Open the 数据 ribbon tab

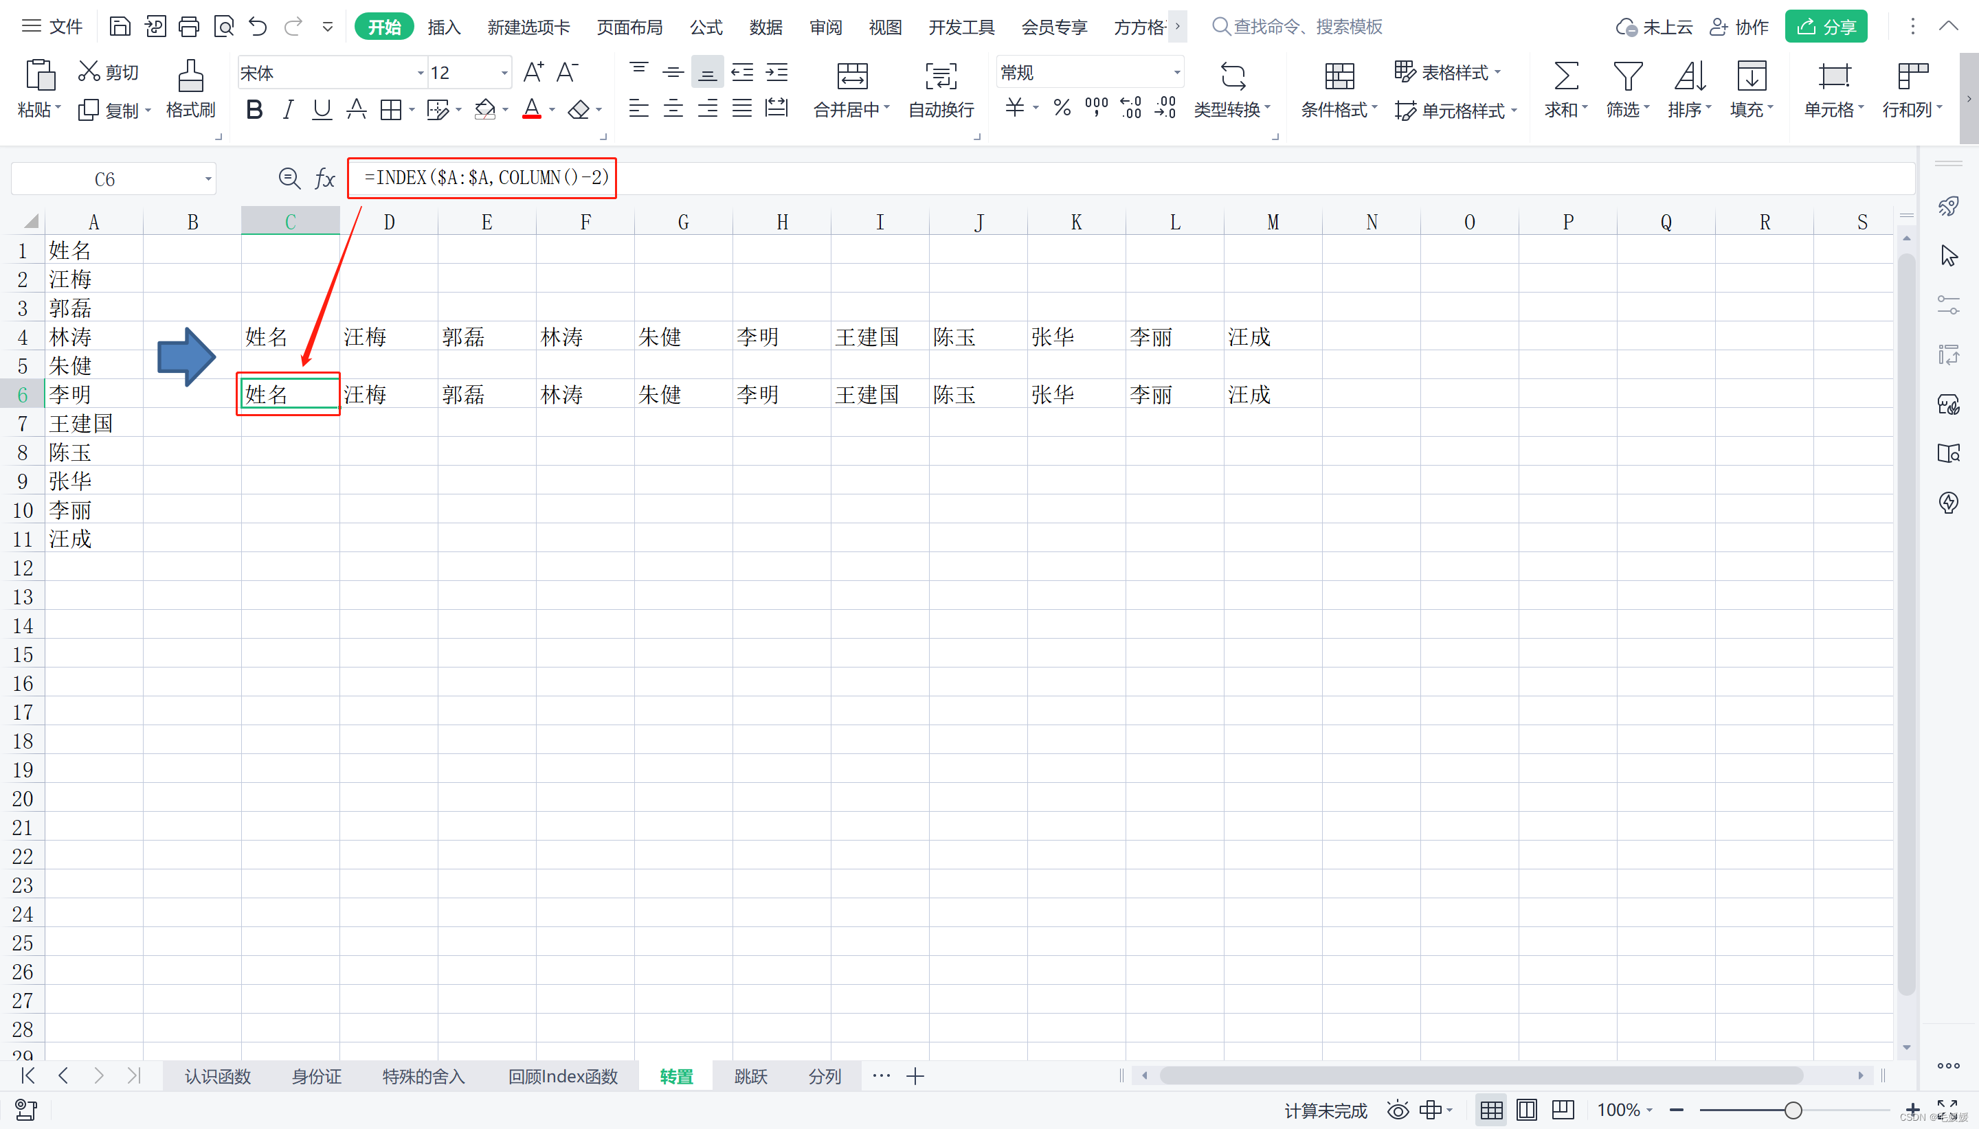(x=765, y=27)
